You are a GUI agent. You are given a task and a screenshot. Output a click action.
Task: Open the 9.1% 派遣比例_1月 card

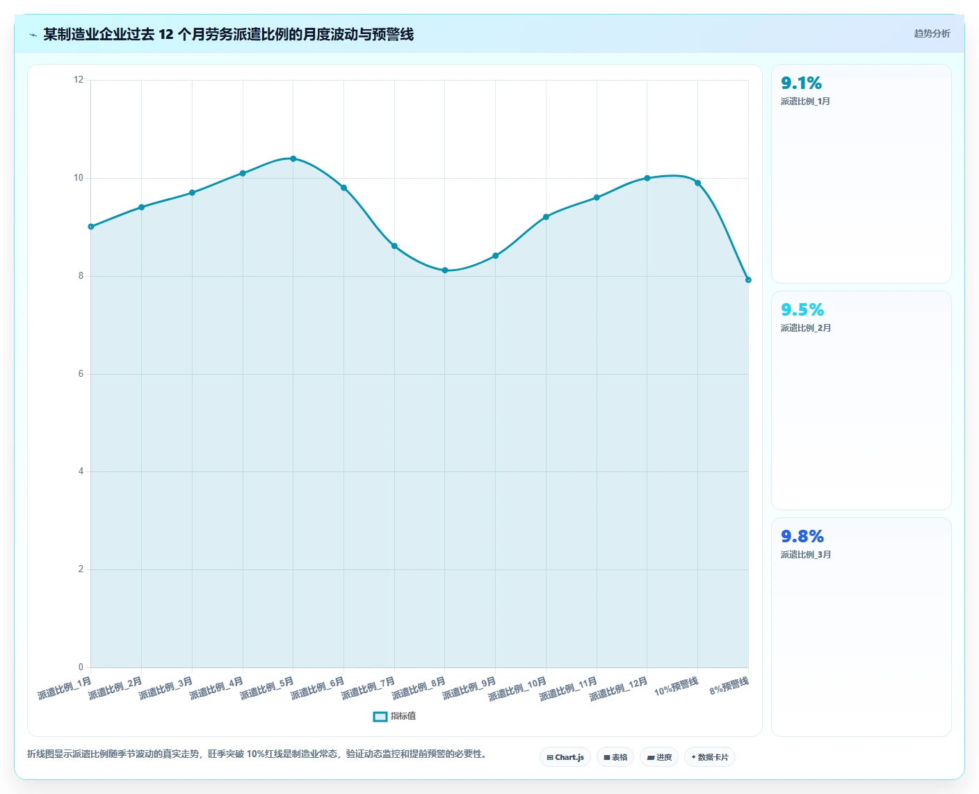coord(861,174)
